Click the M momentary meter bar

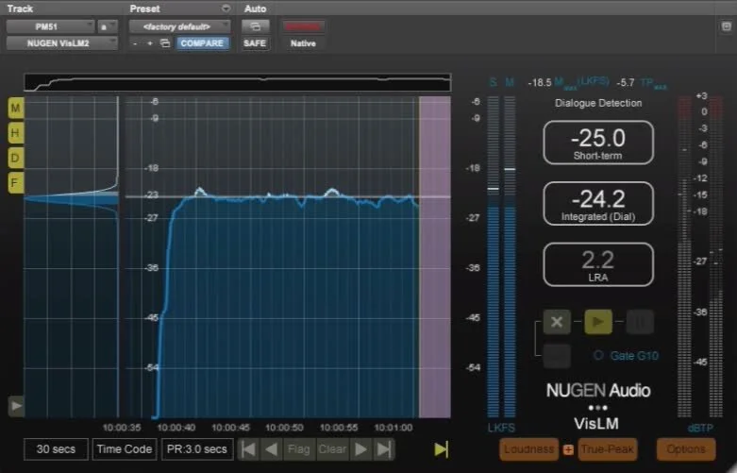click(510, 257)
